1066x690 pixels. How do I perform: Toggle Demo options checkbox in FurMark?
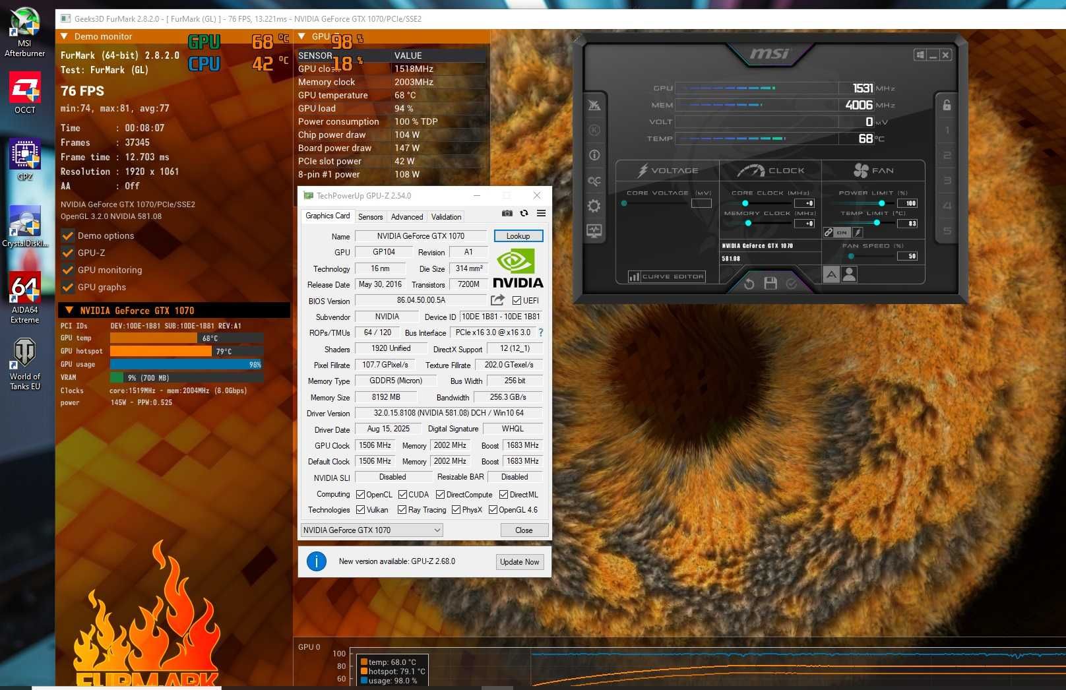tap(67, 235)
